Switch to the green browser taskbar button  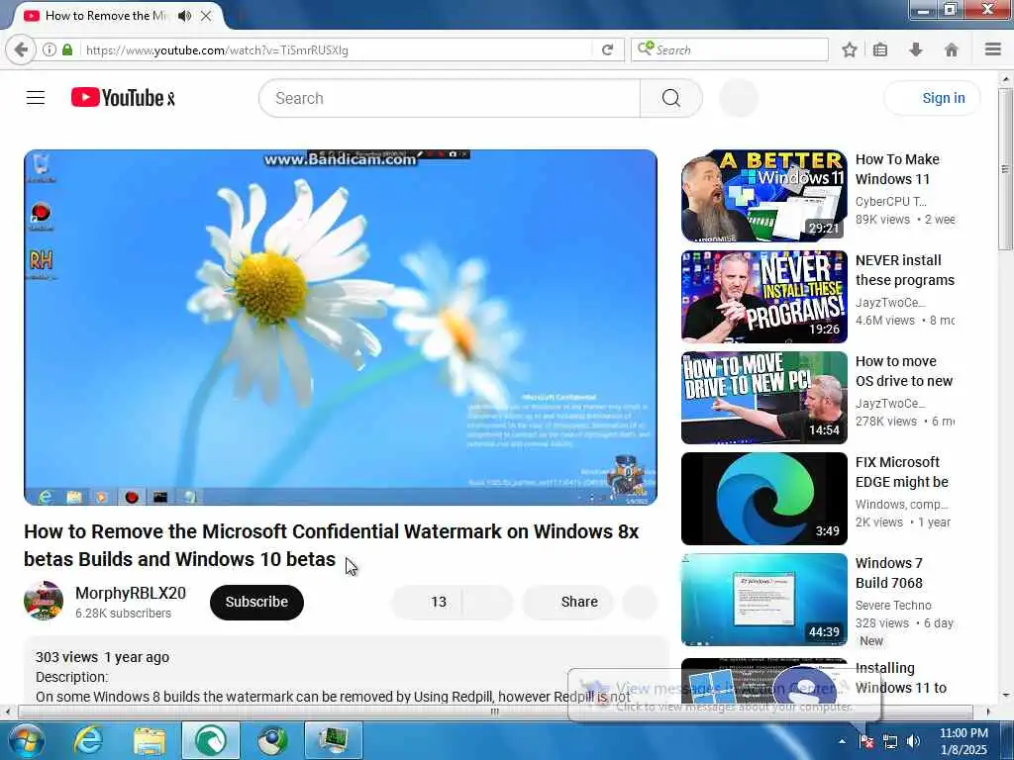click(211, 740)
